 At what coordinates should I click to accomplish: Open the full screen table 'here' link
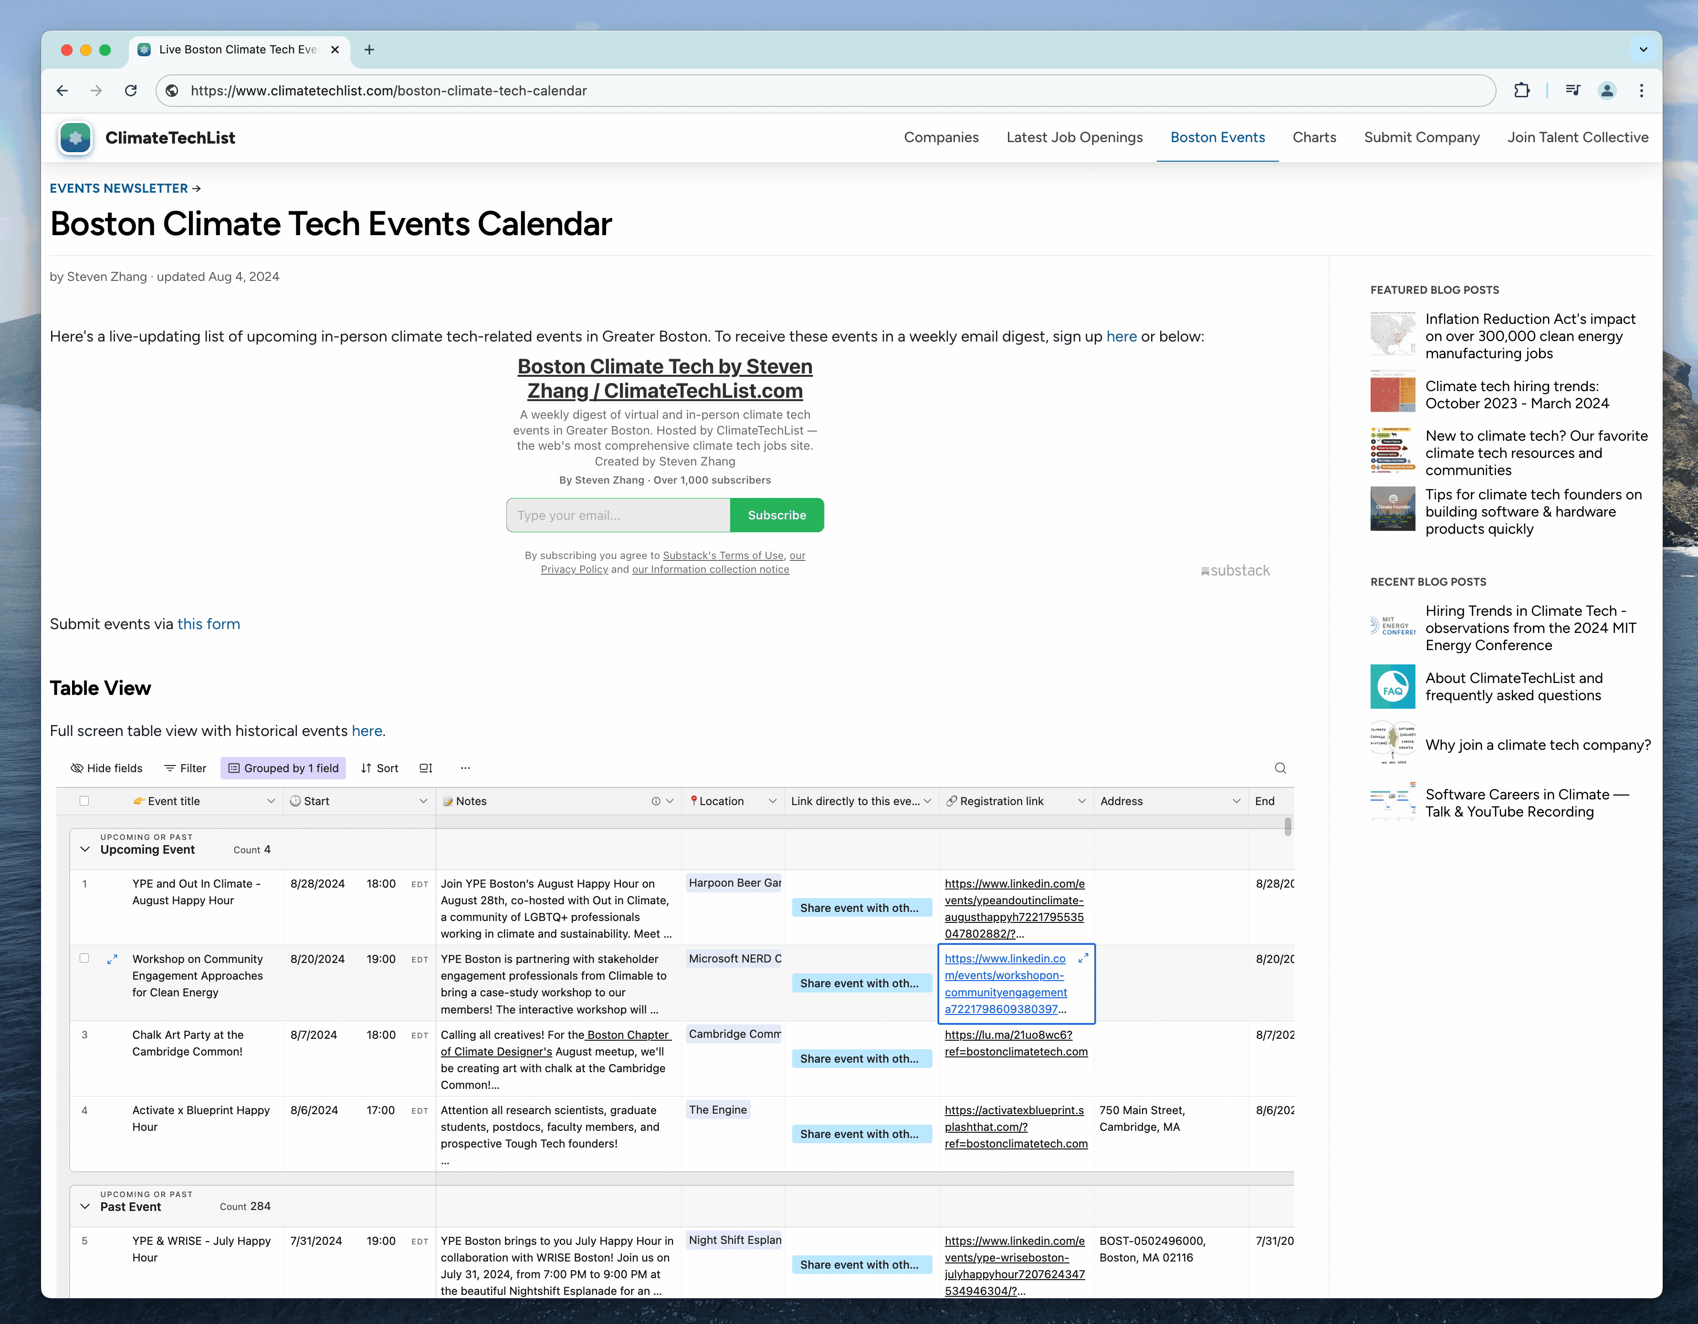tap(366, 731)
